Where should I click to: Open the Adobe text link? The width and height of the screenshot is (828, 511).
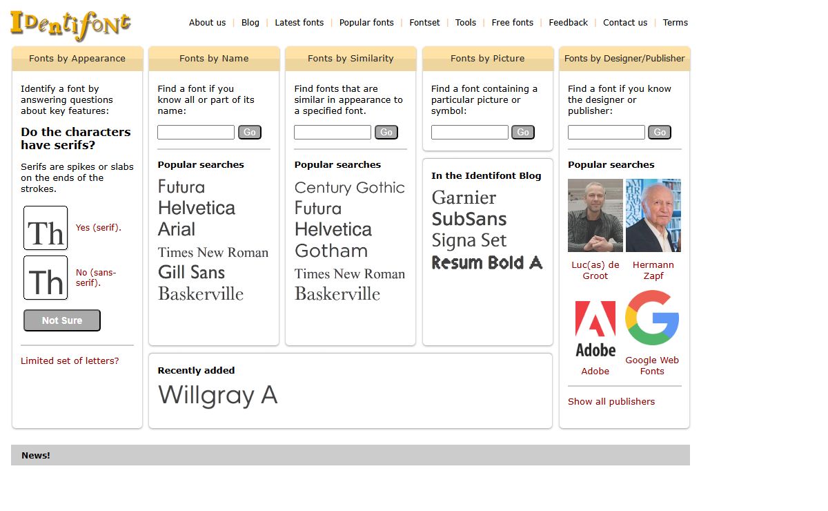(595, 371)
